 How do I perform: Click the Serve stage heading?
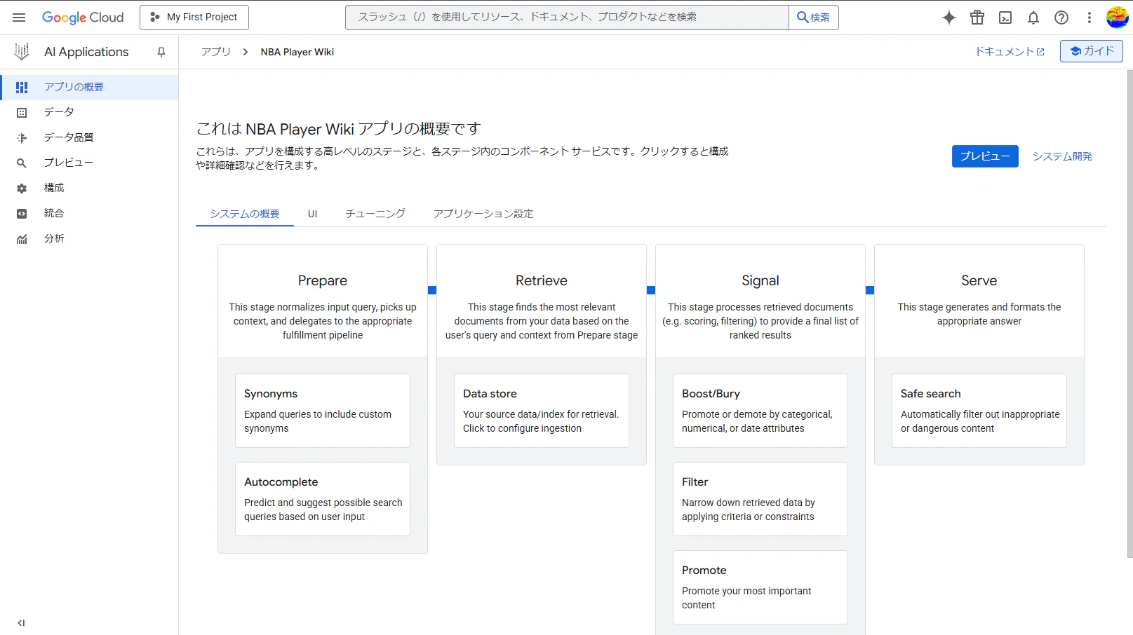(979, 280)
